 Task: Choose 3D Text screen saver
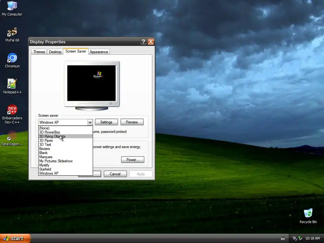click(x=65, y=145)
